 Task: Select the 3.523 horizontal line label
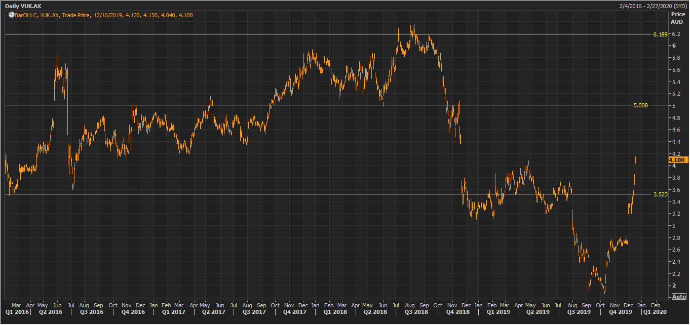point(660,194)
